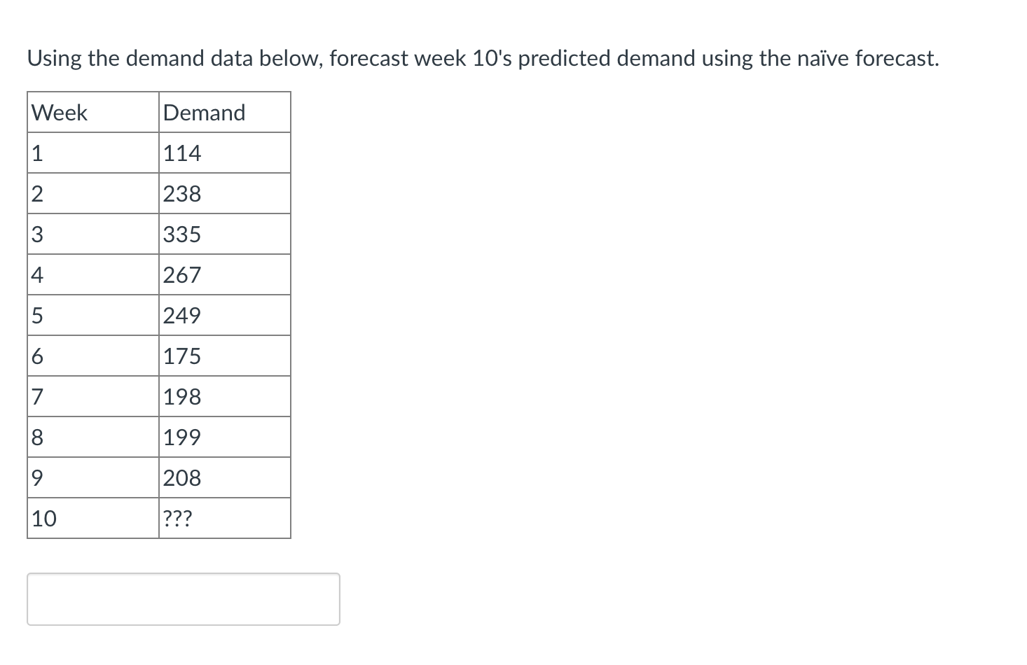This screenshot has height=665, width=1027.
Task: Select the Demand column header cell
Action: tap(224, 112)
